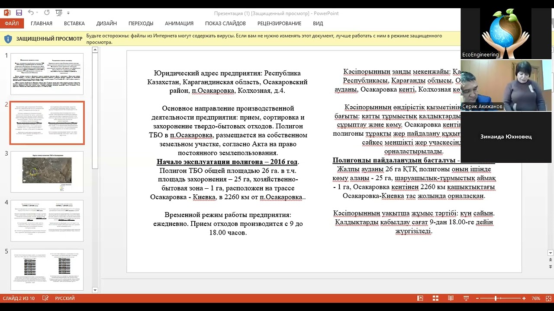554x311 pixels.
Task: Open Customize Quick Access Toolbar dropdown
Action: 68,13
